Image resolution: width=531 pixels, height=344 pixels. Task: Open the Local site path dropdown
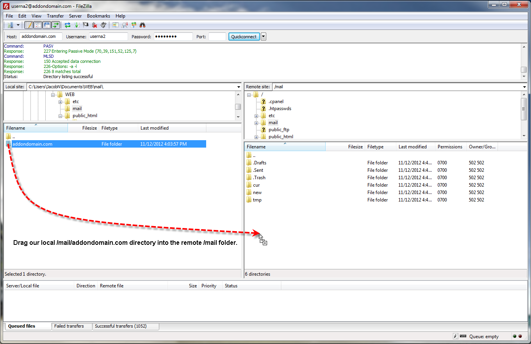point(239,87)
